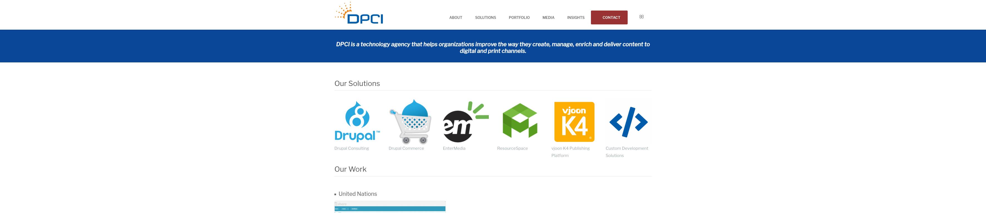Visit the ResourceSpace text link
The height and width of the screenshot is (213, 986).
(x=512, y=148)
